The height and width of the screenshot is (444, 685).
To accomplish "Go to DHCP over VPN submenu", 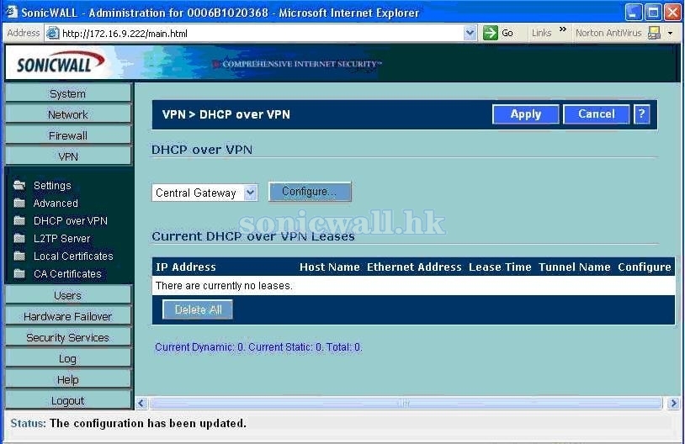I will pos(71,221).
